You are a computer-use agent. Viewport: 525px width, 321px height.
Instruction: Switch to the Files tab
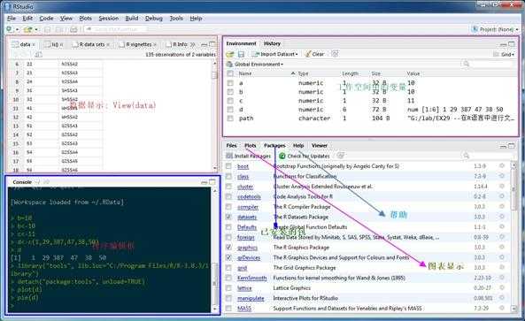[x=231, y=145]
